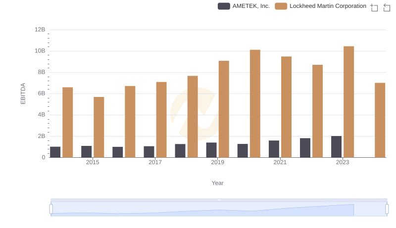396x228 pixels.
Task: Click the Year axis title
Action: (x=217, y=183)
